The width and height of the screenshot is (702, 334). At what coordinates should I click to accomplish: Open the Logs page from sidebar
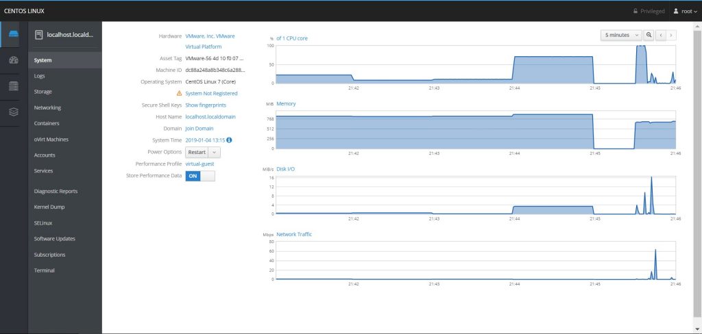click(40, 76)
